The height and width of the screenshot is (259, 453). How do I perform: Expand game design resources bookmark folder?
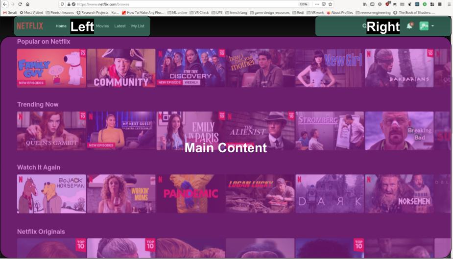pyautogui.click(x=269, y=13)
